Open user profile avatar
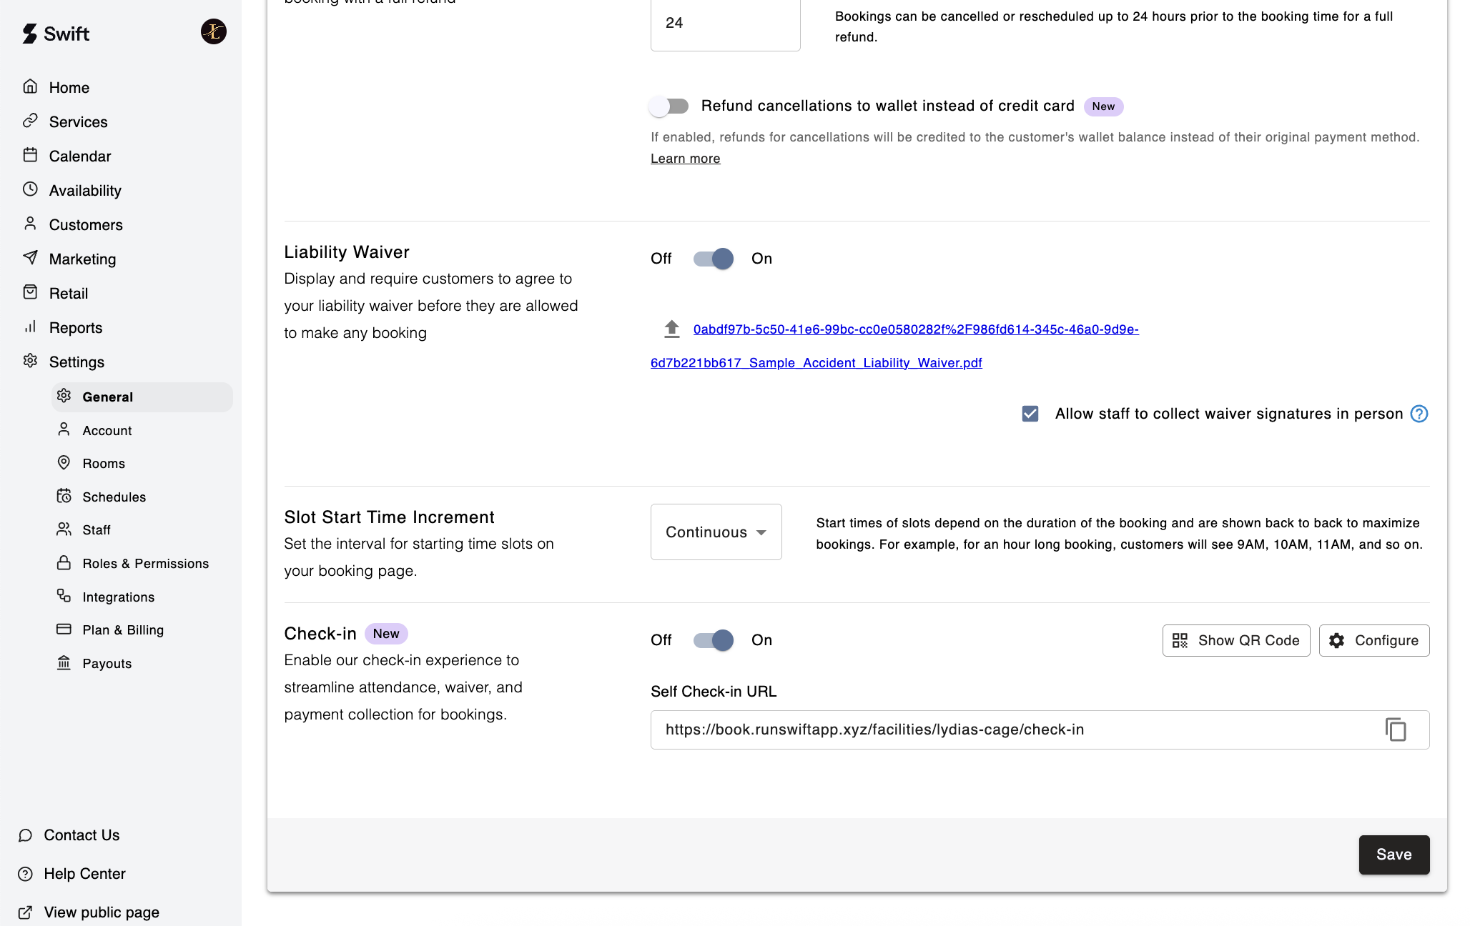The width and height of the screenshot is (1470, 926). 213,31
